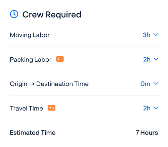
Task: Click the Crew Required heading
Action: click(52, 14)
